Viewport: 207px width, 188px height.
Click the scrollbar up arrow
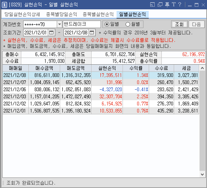(x=202, y=68)
